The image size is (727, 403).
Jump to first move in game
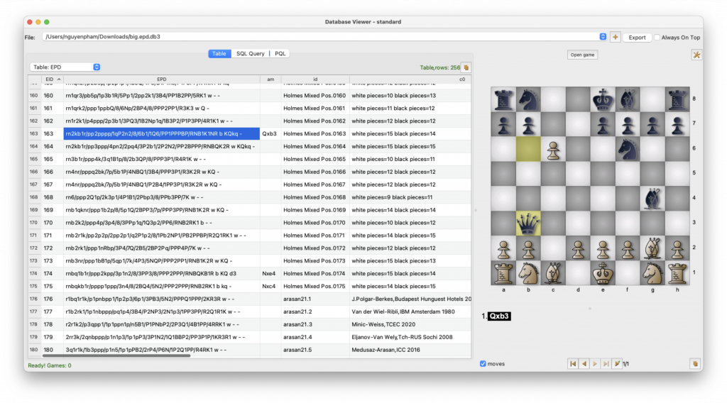click(572, 363)
